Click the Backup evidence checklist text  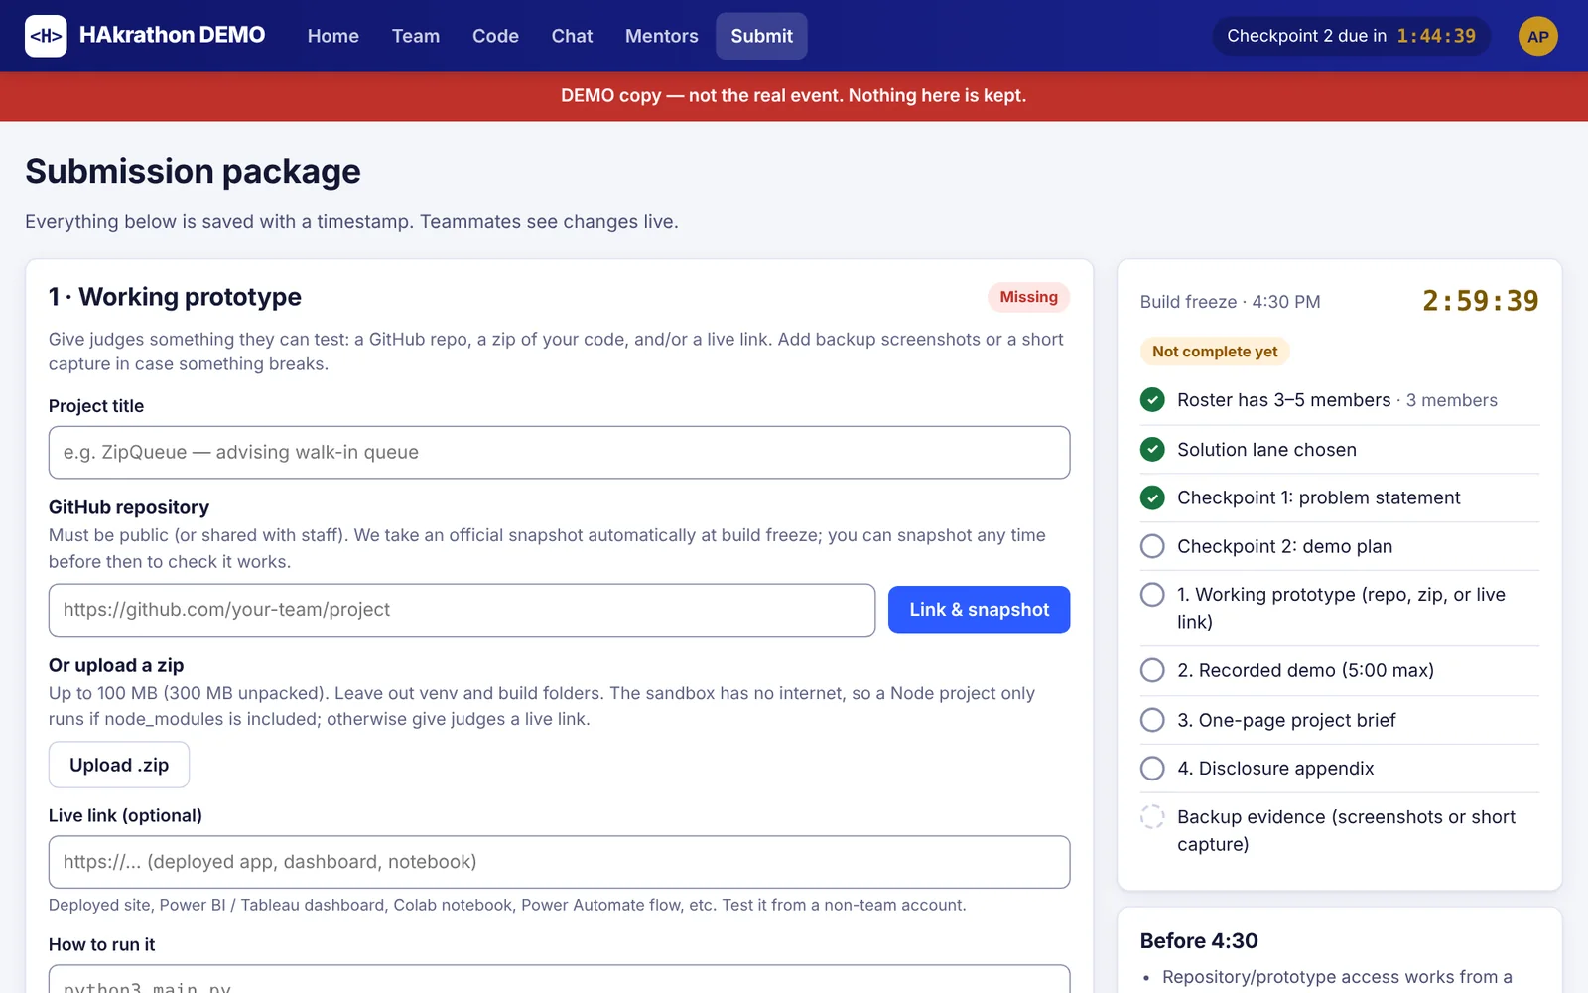pos(1346,830)
